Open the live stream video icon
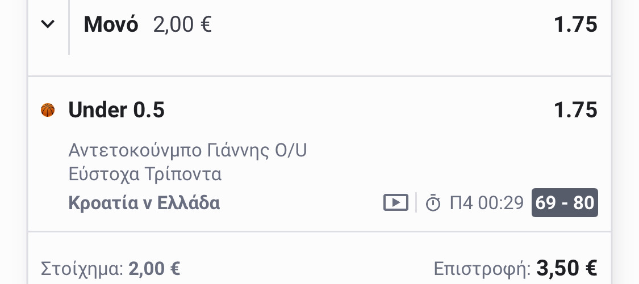This screenshot has height=284, width=639. [396, 202]
